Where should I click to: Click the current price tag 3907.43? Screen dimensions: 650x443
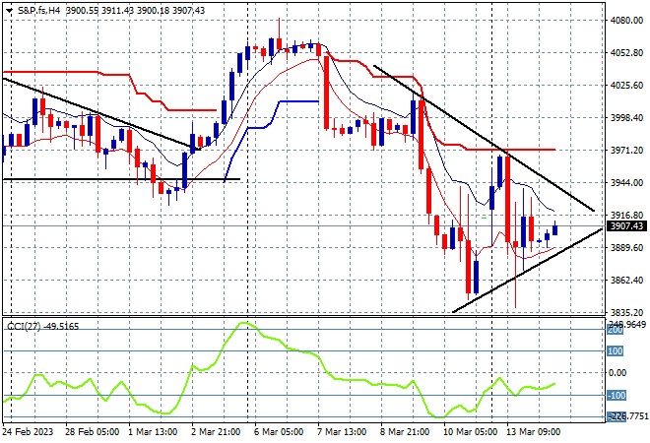coord(626,226)
